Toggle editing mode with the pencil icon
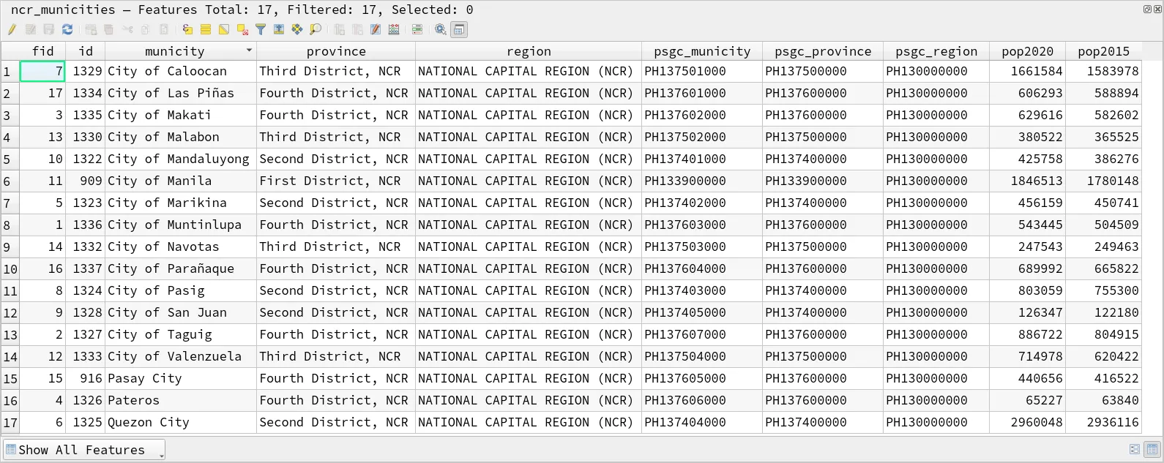Image resolution: width=1164 pixels, height=463 pixels. pyautogui.click(x=12, y=29)
